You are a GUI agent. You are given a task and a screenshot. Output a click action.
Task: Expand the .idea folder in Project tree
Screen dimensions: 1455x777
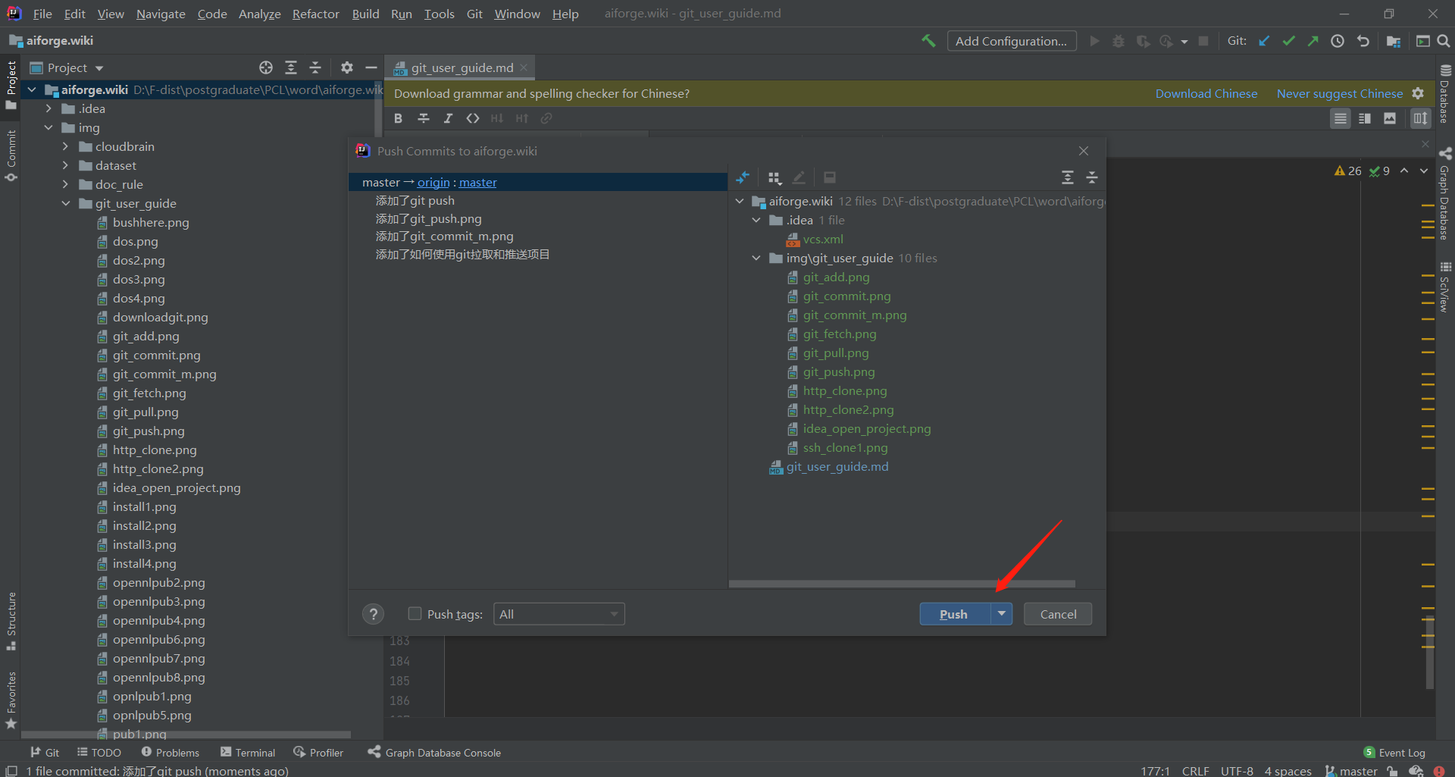click(x=48, y=109)
